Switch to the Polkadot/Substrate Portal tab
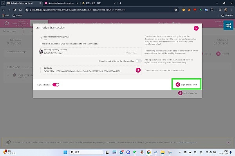 tap(19, 2)
